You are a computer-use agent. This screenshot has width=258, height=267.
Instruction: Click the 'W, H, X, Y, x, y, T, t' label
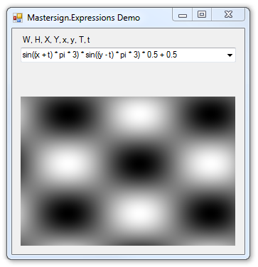coord(56,40)
